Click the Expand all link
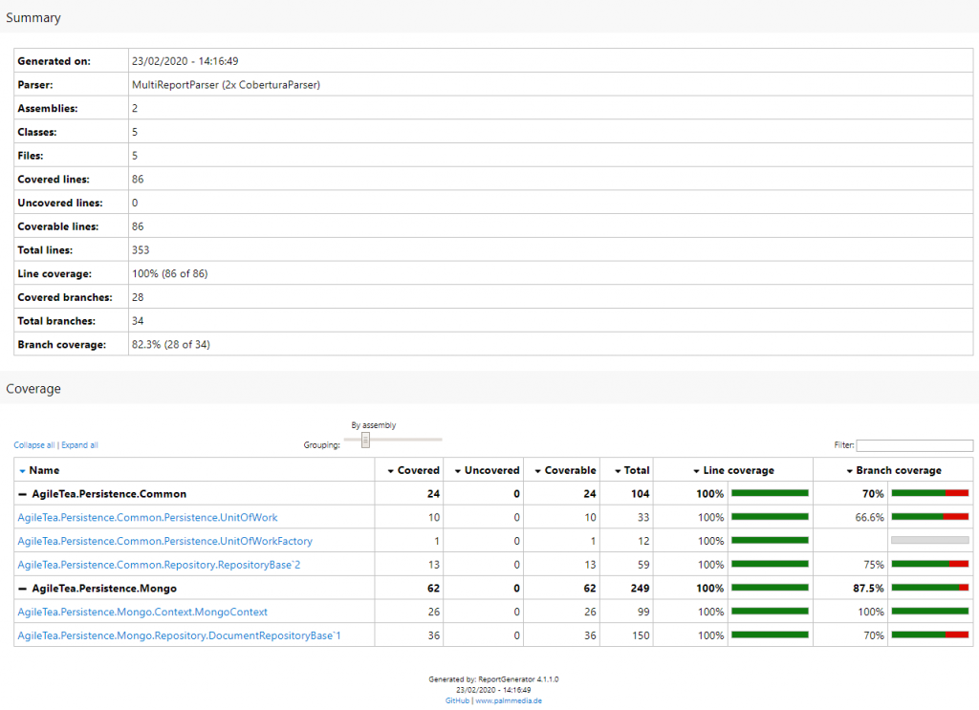 (x=79, y=445)
